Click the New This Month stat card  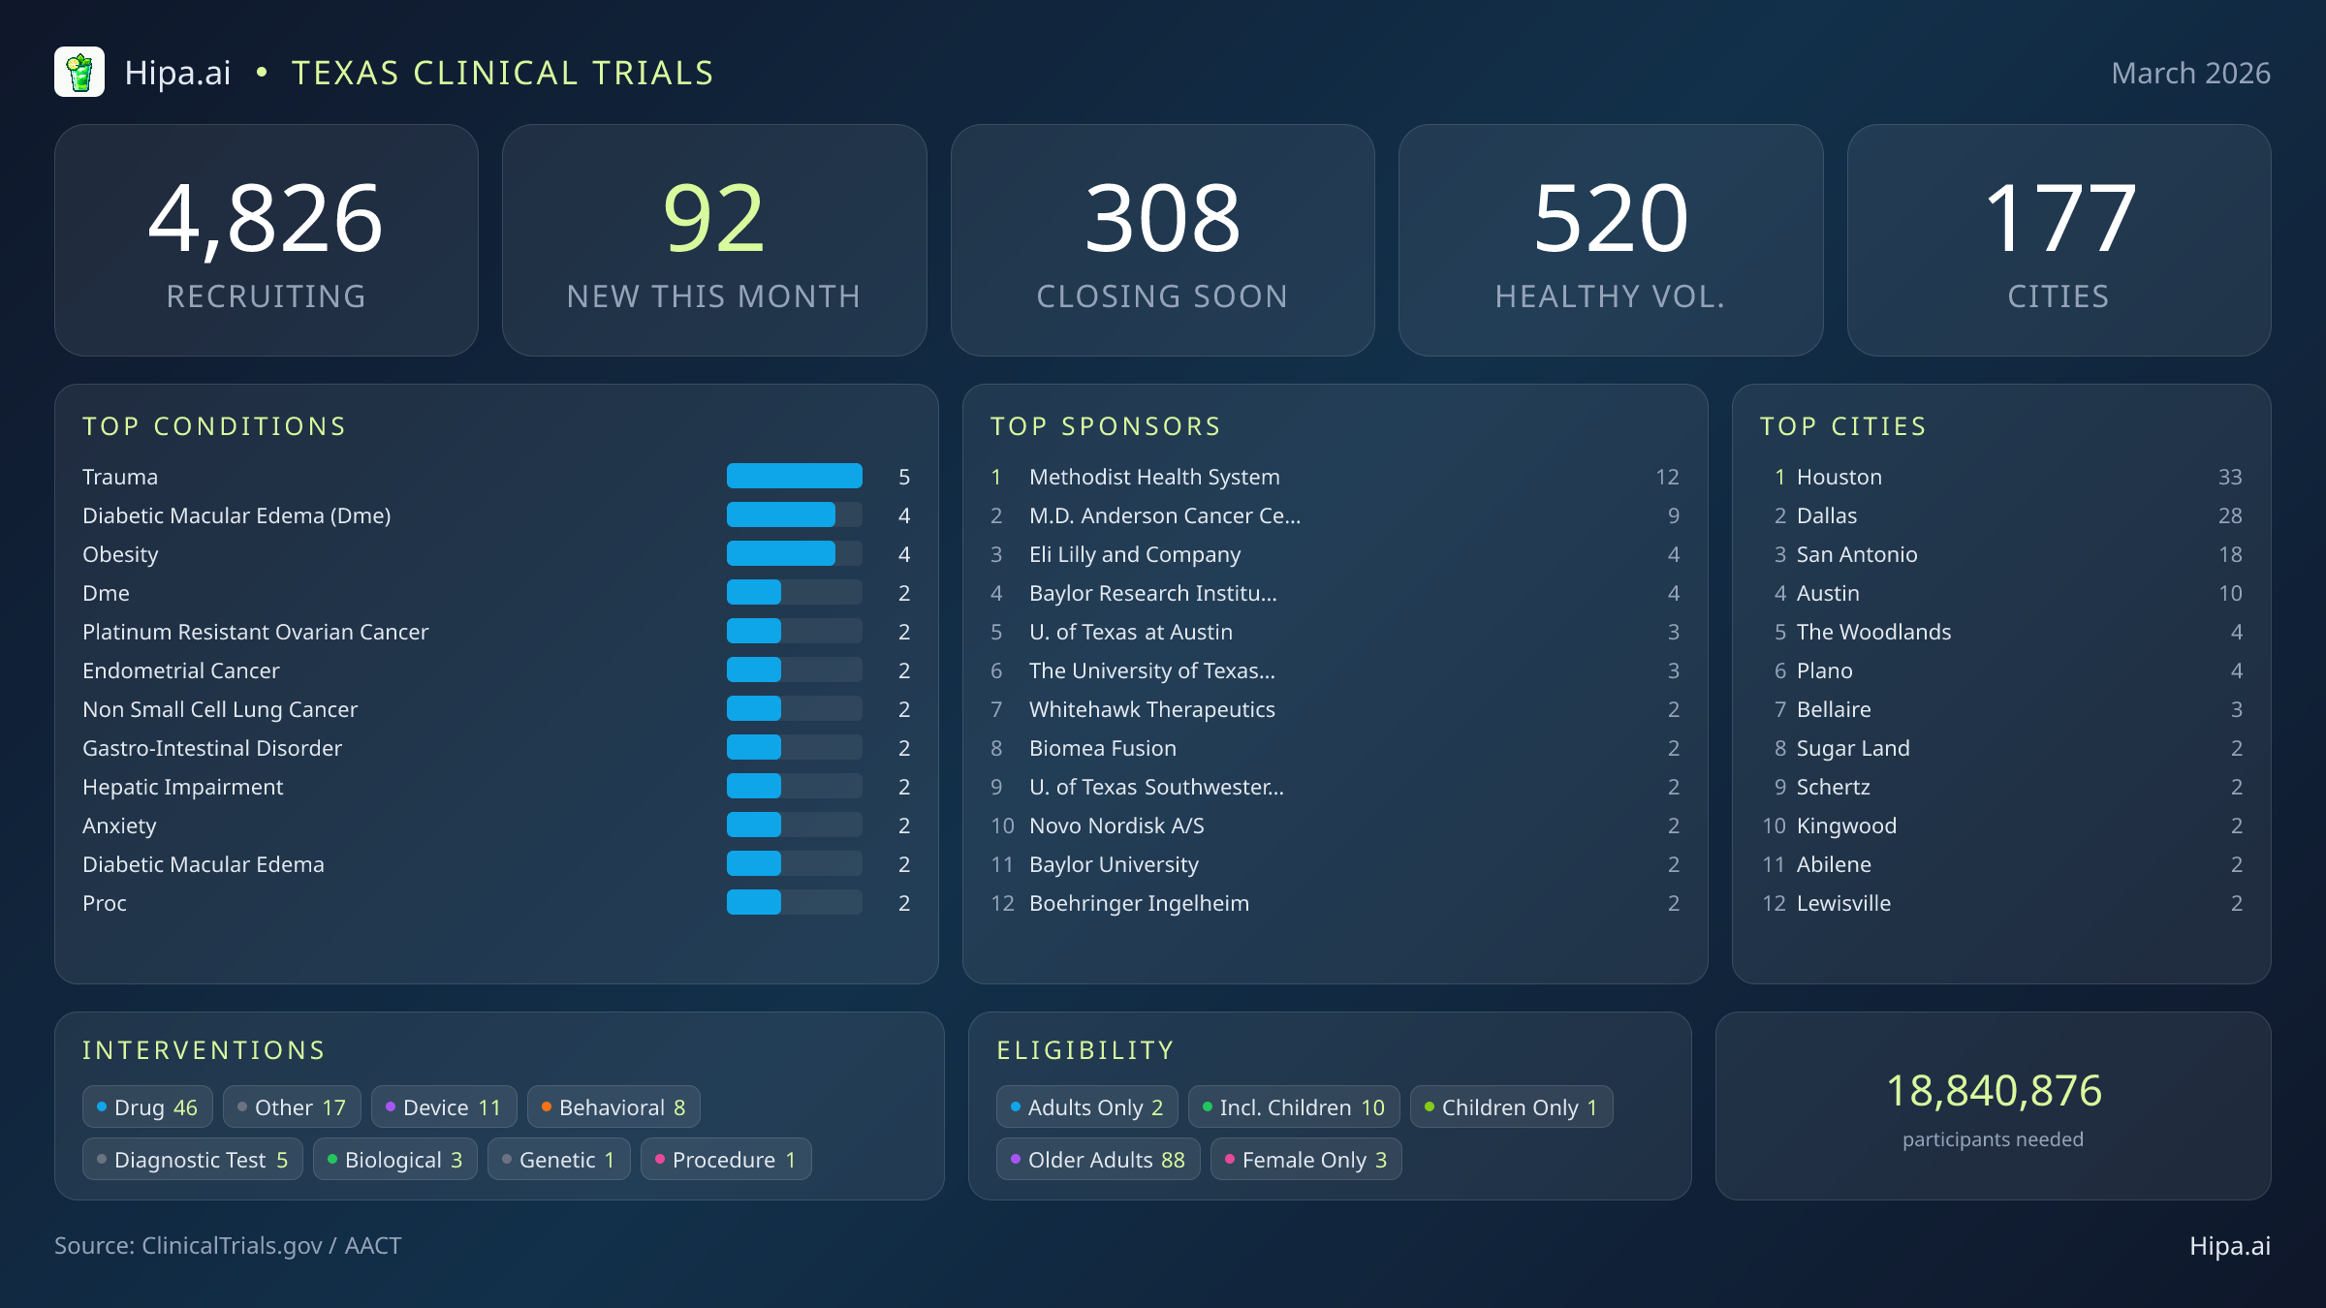[x=714, y=239]
